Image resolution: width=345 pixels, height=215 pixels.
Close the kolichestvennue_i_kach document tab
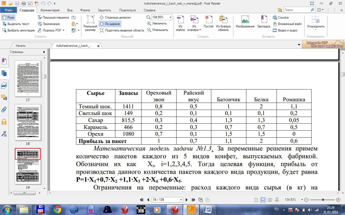click(98, 46)
